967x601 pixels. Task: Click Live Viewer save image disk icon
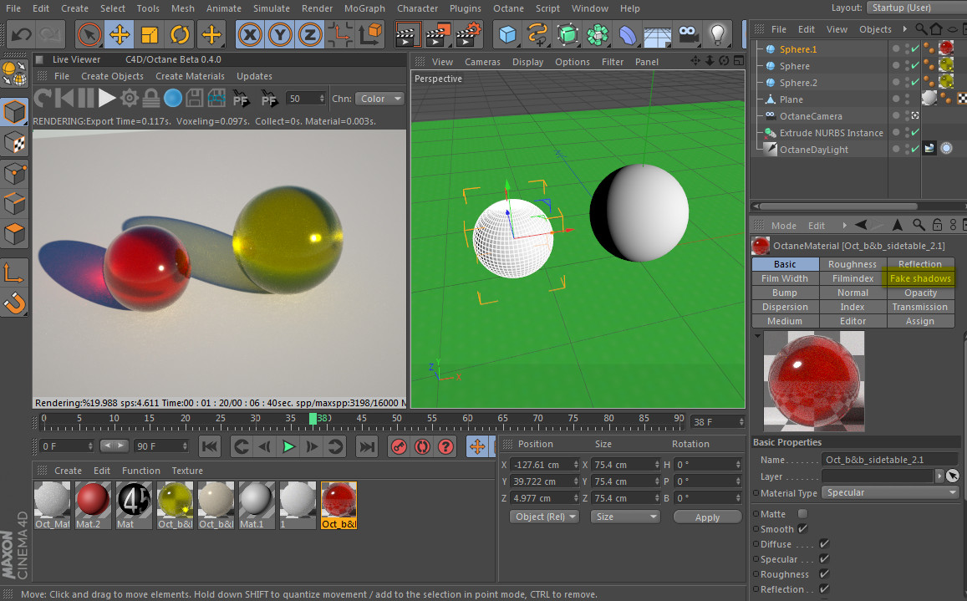tap(195, 98)
